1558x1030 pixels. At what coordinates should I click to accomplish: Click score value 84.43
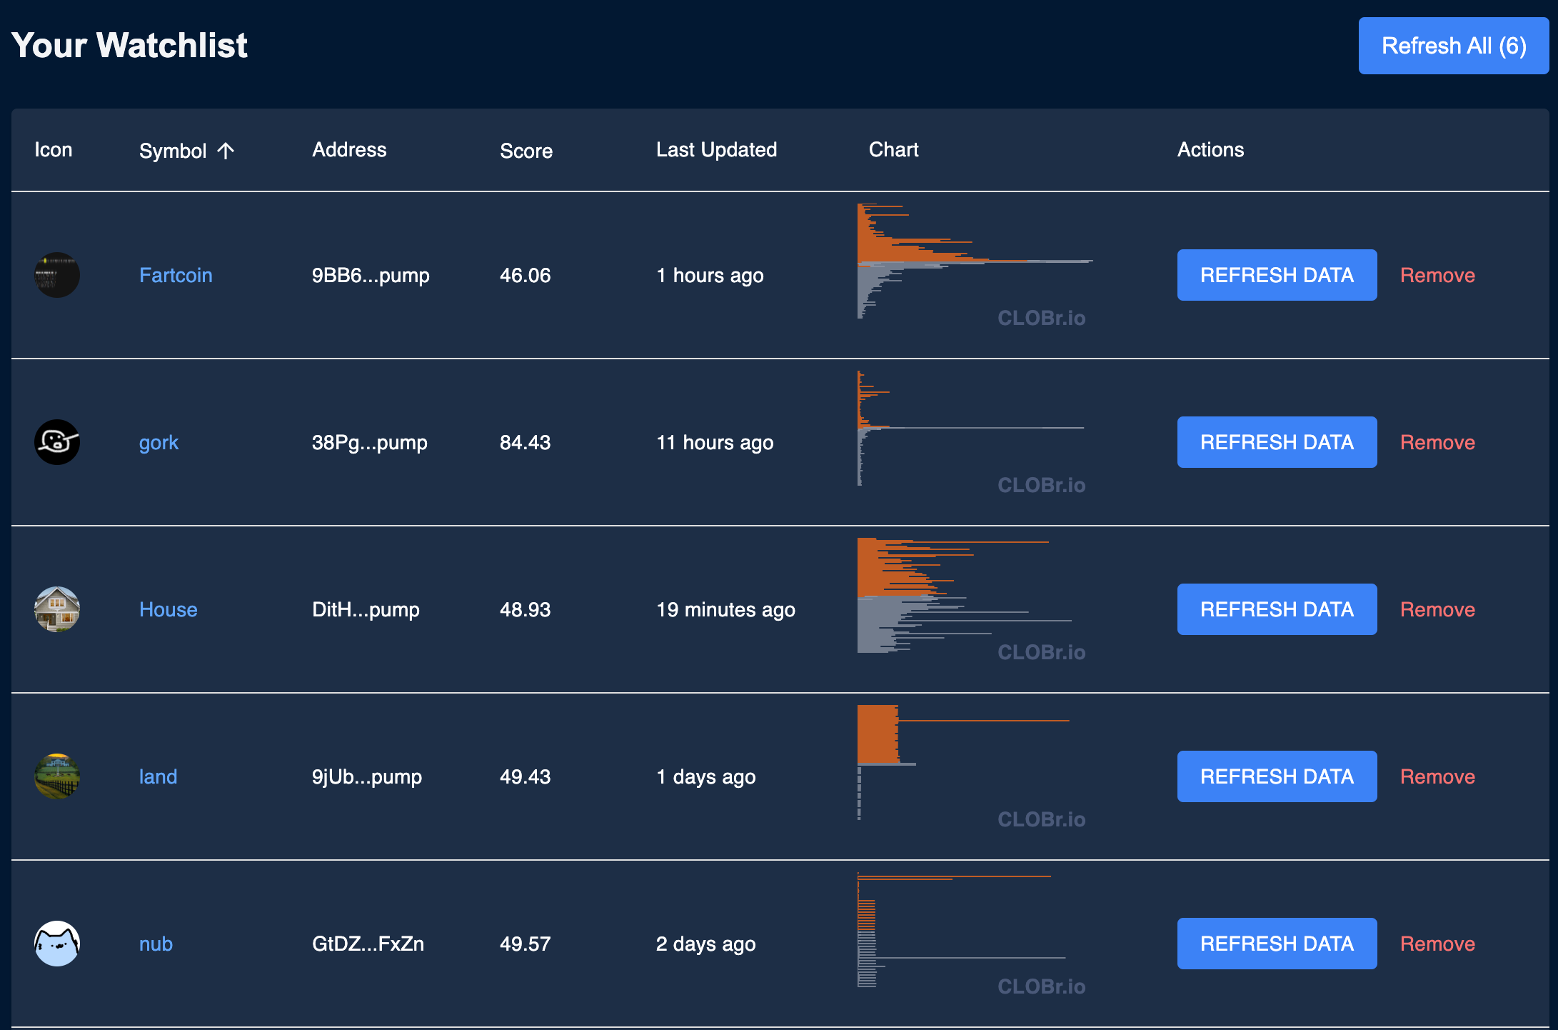tap(526, 442)
